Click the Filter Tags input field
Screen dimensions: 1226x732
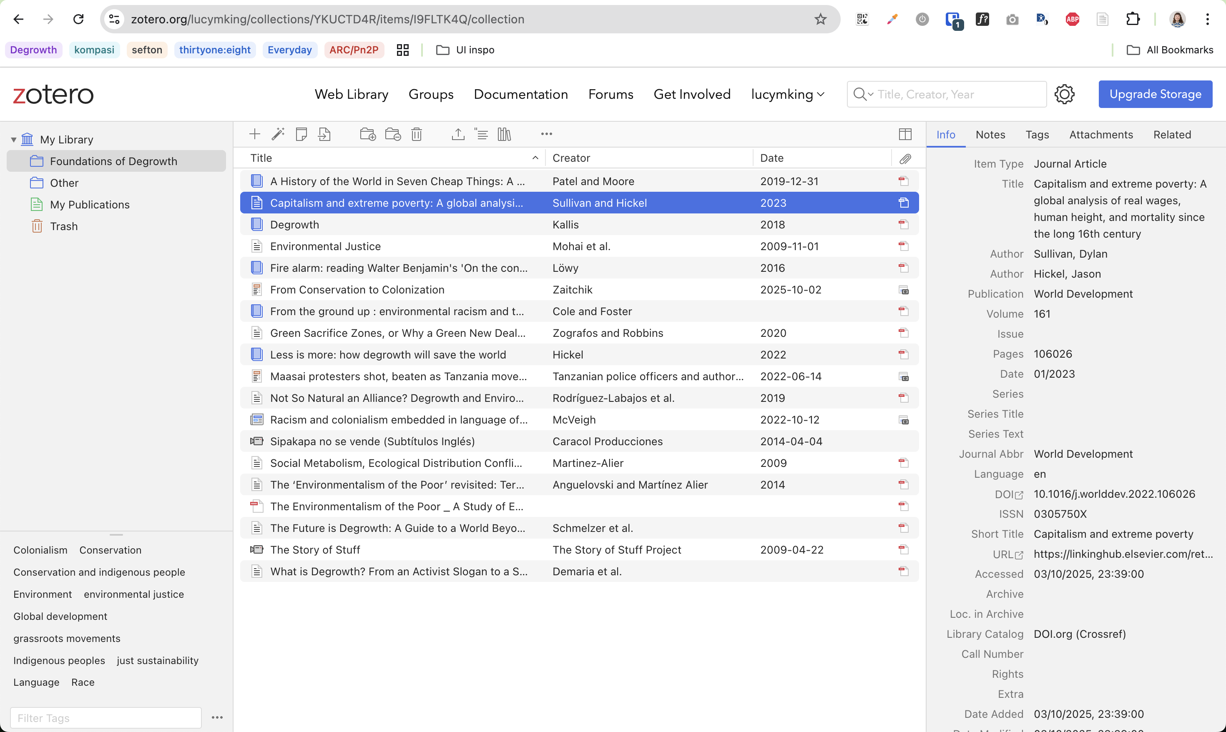point(106,718)
